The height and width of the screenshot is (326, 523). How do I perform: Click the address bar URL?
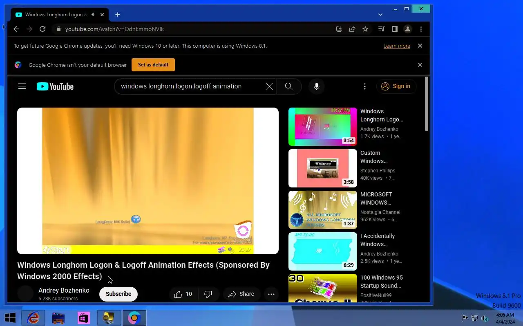(x=114, y=29)
